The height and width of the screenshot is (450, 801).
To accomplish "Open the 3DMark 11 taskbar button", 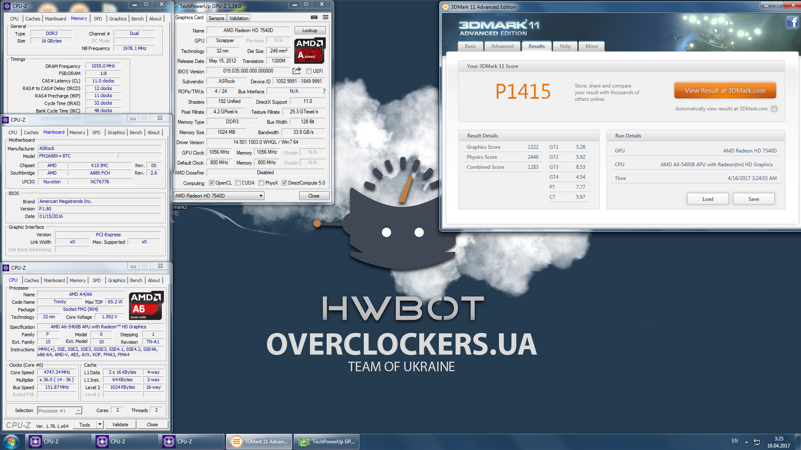I will pyautogui.click(x=259, y=442).
